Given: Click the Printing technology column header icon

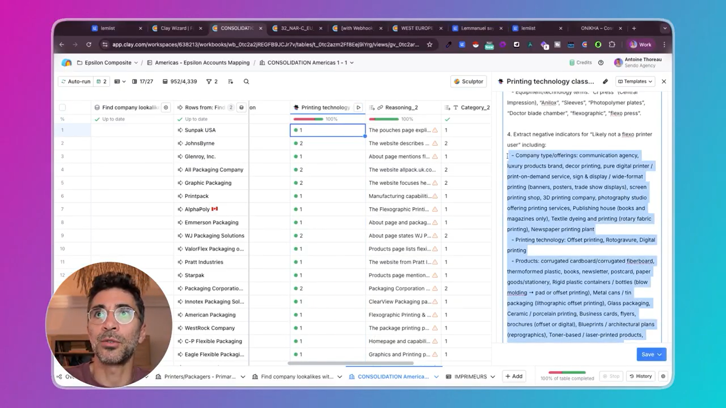Looking at the screenshot, I should pos(296,107).
